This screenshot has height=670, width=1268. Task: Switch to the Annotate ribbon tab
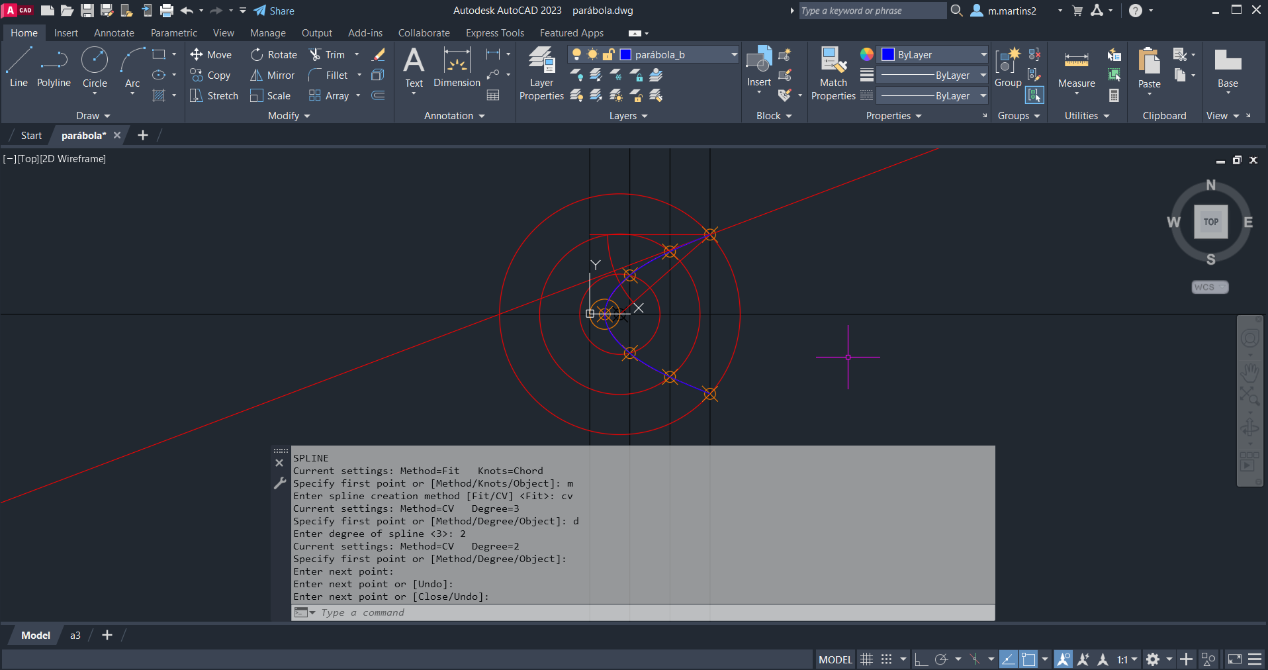click(x=114, y=33)
